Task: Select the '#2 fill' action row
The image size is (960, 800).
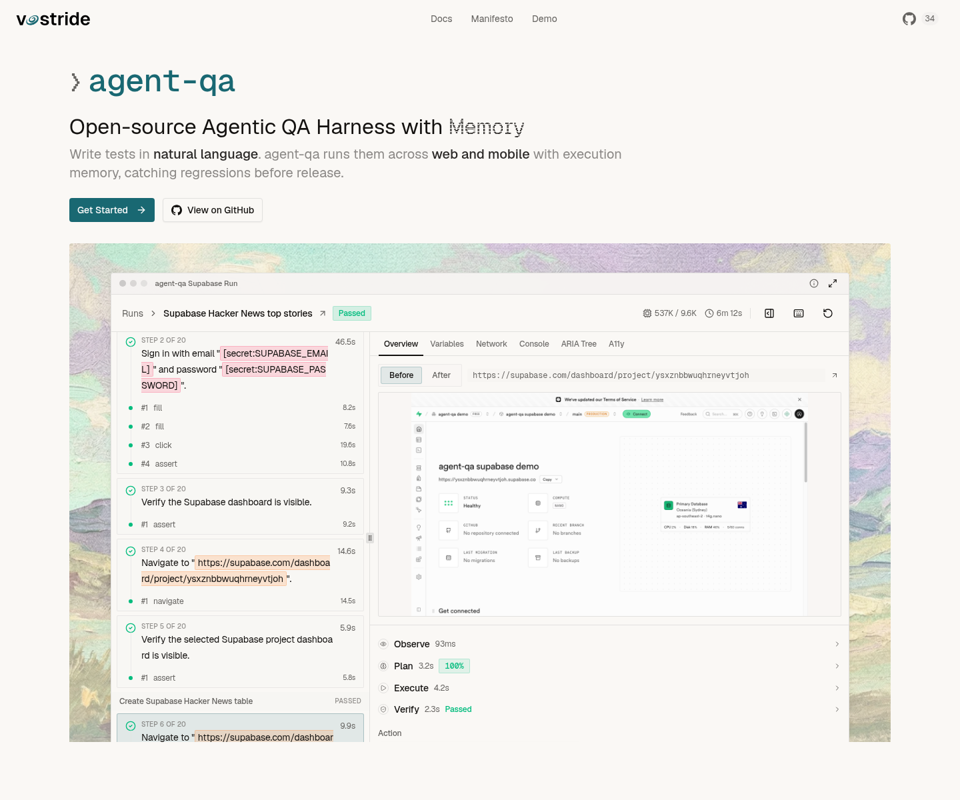Action: (x=241, y=427)
